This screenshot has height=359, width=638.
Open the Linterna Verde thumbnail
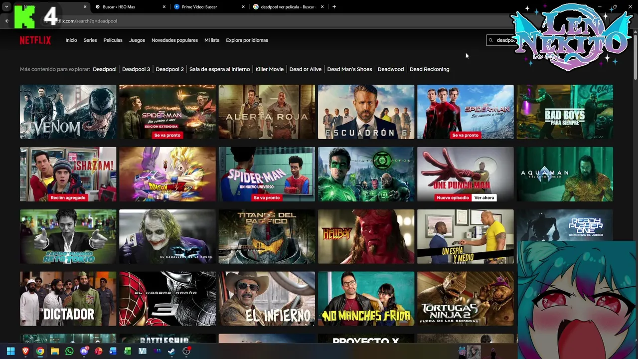(x=366, y=174)
